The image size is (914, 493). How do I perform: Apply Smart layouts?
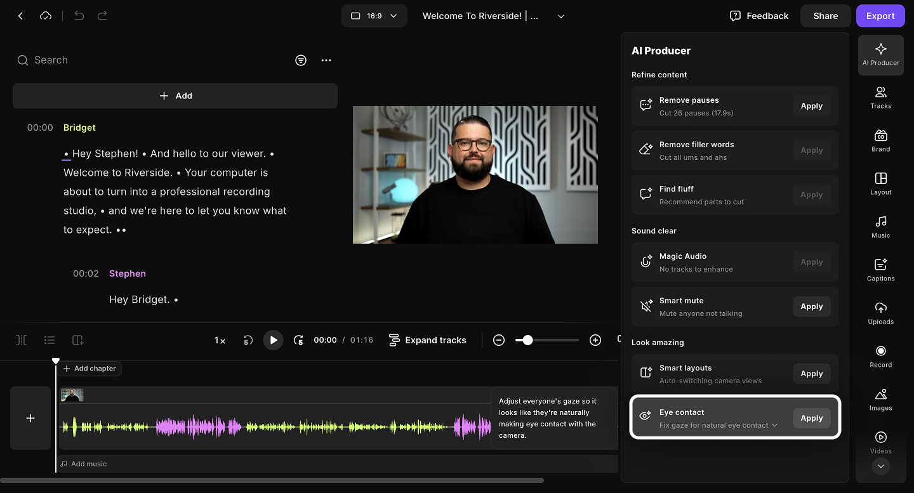pyautogui.click(x=811, y=374)
